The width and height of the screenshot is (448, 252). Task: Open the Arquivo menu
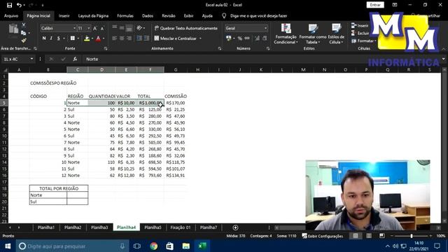[x=11, y=16]
